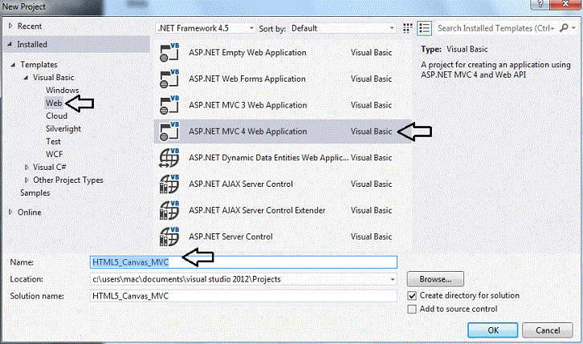583x344 pixels.
Task: Open the Location path dropdown arrow
Action: click(x=392, y=279)
